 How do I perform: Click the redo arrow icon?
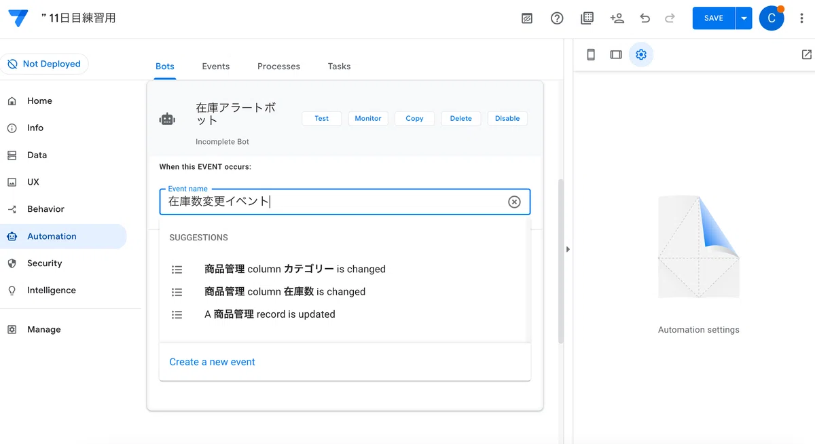tap(670, 18)
